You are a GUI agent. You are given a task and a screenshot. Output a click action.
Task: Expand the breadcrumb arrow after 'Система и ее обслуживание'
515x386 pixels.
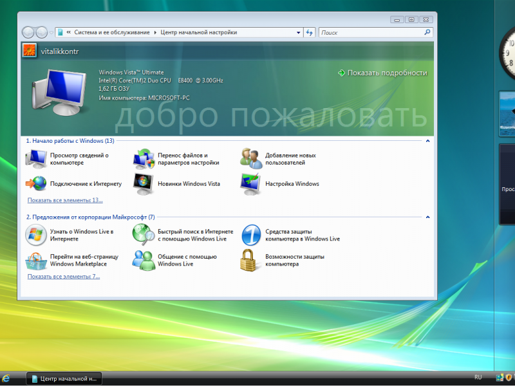pos(155,32)
